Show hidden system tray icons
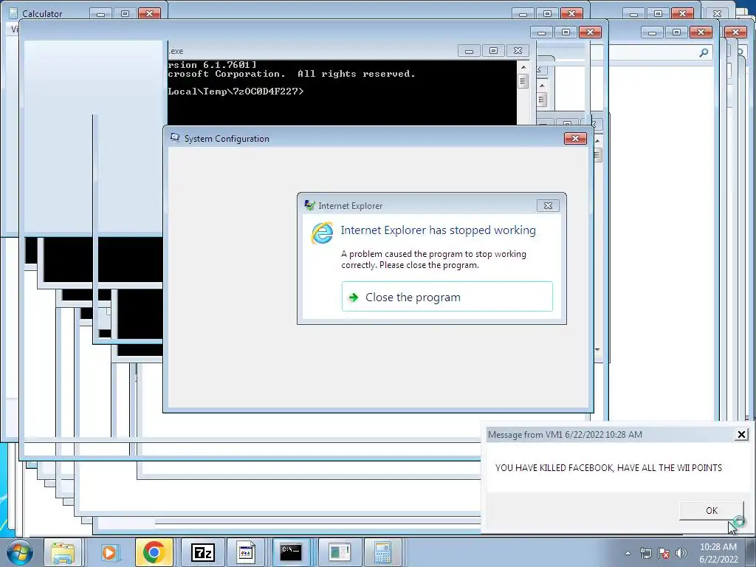Image resolution: width=756 pixels, height=567 pixels. (628, 553)
